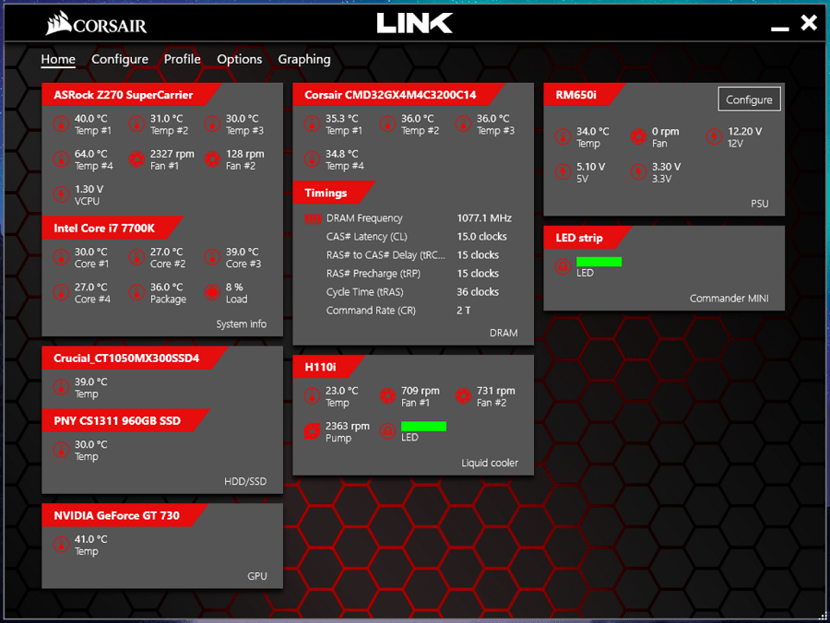This screenshot has width=830, height=623.
Task: Click the GeForce GT 730 Temp icon
Action: click(62, 545)
